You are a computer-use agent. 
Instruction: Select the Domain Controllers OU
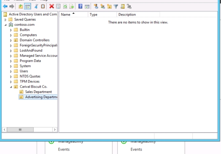pos(34,40)
